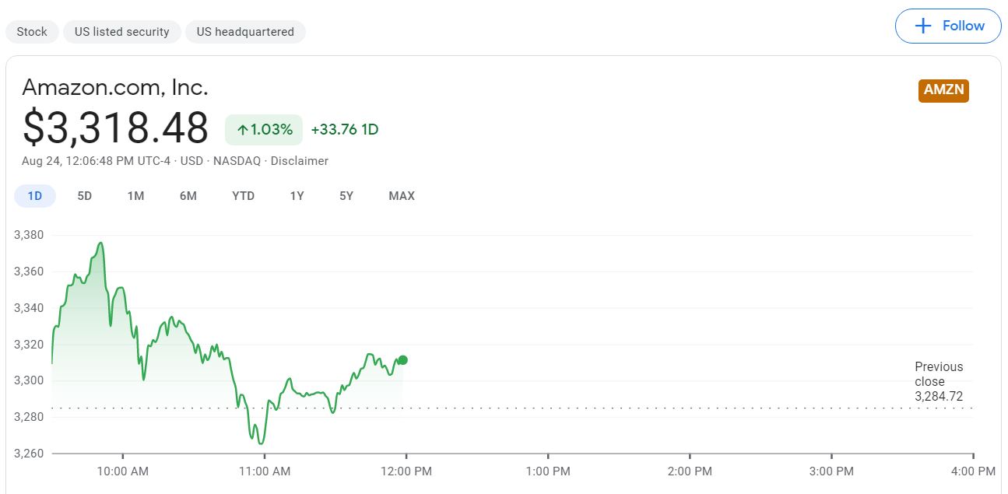Open the Disclaimer link
Image resolution: width=1008 pixels, height=494 pixels.
tap(300, 161)
